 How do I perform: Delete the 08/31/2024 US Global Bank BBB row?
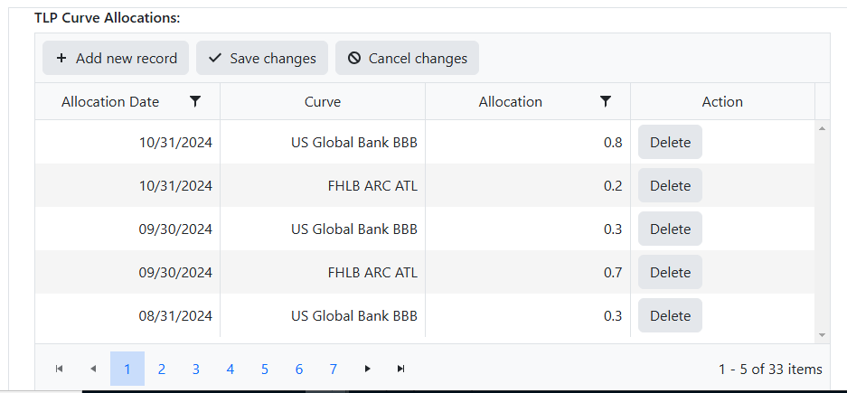pos(670,316)
